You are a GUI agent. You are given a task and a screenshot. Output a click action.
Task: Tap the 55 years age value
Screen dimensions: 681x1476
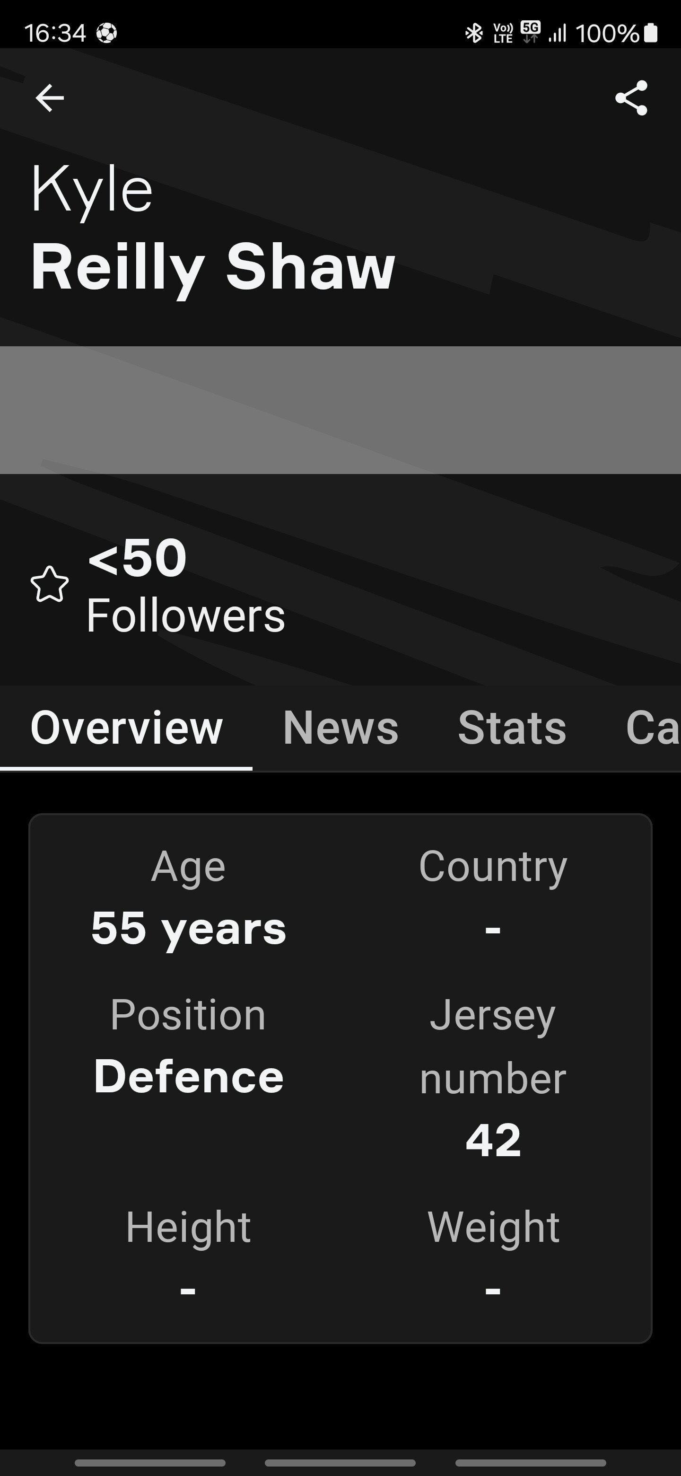tap(188, 928)
